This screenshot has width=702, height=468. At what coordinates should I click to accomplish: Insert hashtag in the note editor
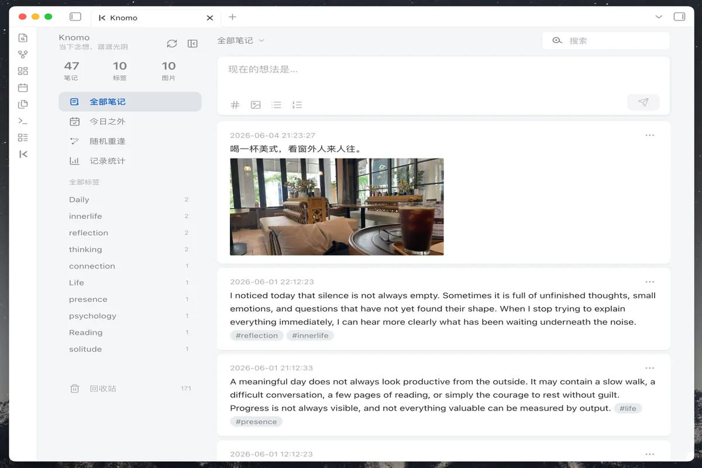point(235,105)
